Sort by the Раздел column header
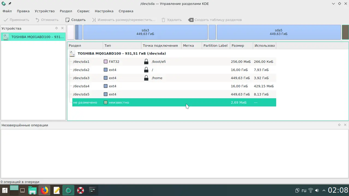This screenshot has width=349, height=196. click(85, 45)
